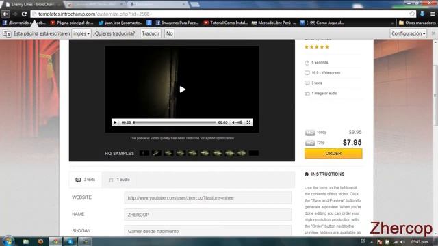Open the 1 audio tab
The height and width of the screenshot is (246, 438).
coord(119,180)
